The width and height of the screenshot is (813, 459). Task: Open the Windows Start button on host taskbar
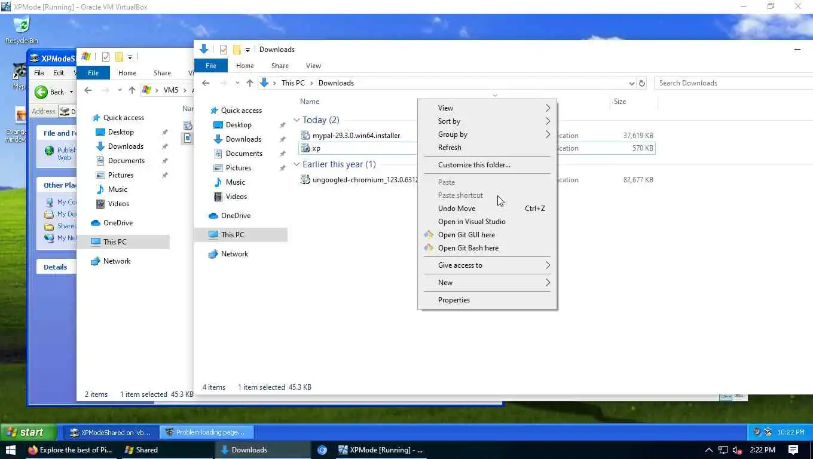pyautogui.click(x=10, y=450)
